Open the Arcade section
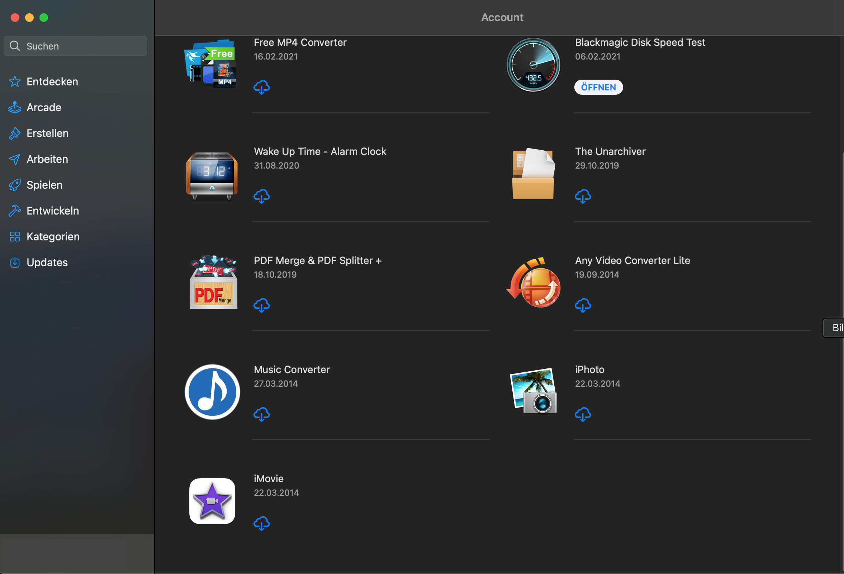The image size is (844, 574). coord(44,108)
